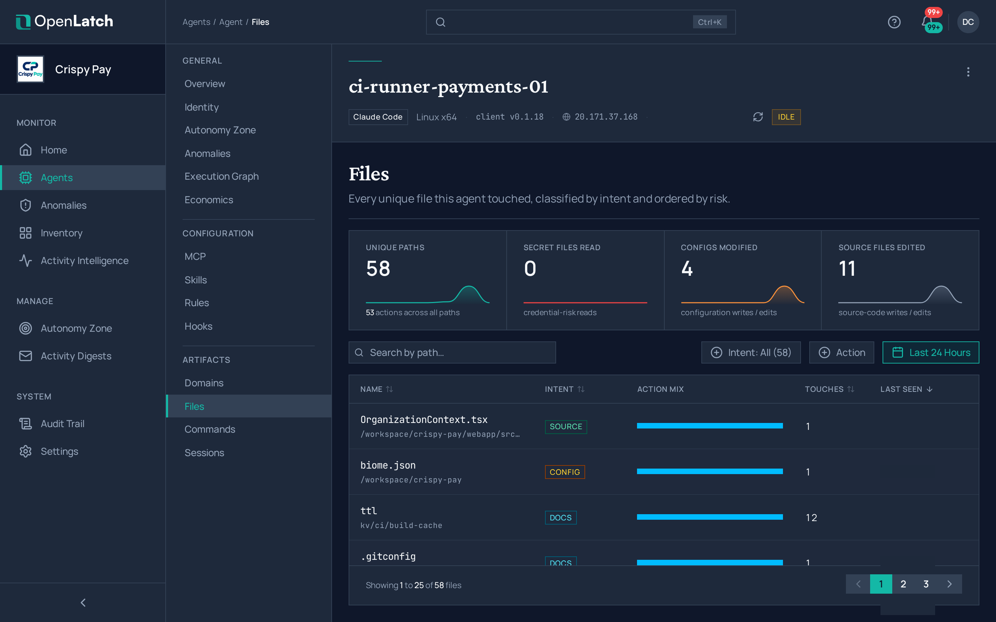Sort the table by Name column
This screenshot has height=622, width=996.
click(x=376, y=389)
